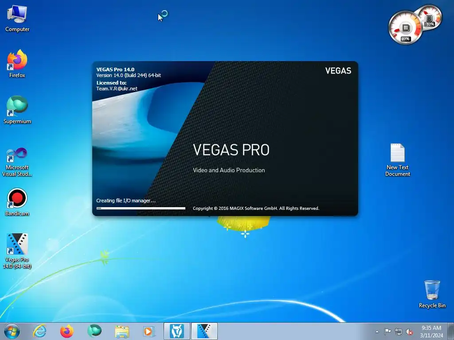Open the Computer desktop icon

[x=17, y=19]
